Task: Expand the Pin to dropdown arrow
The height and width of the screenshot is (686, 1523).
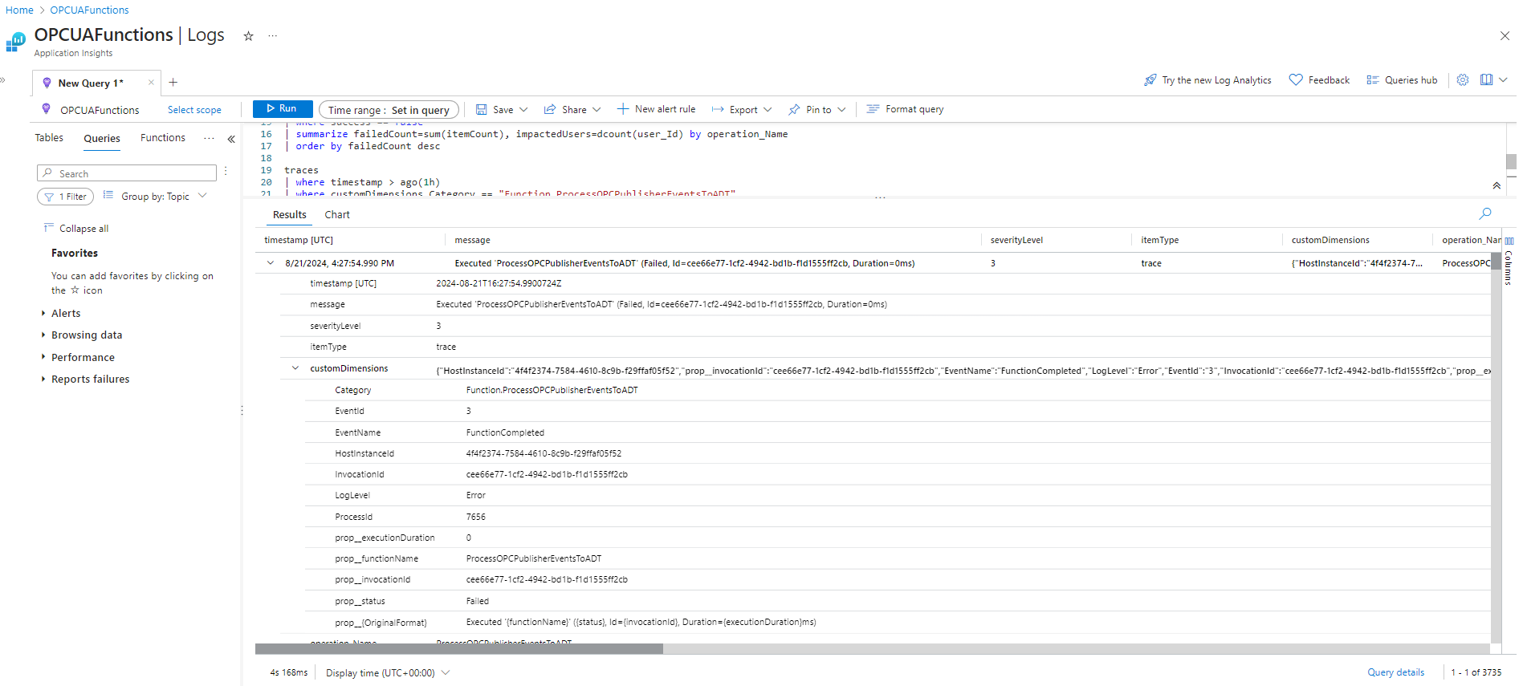Action: click(841, 110)
